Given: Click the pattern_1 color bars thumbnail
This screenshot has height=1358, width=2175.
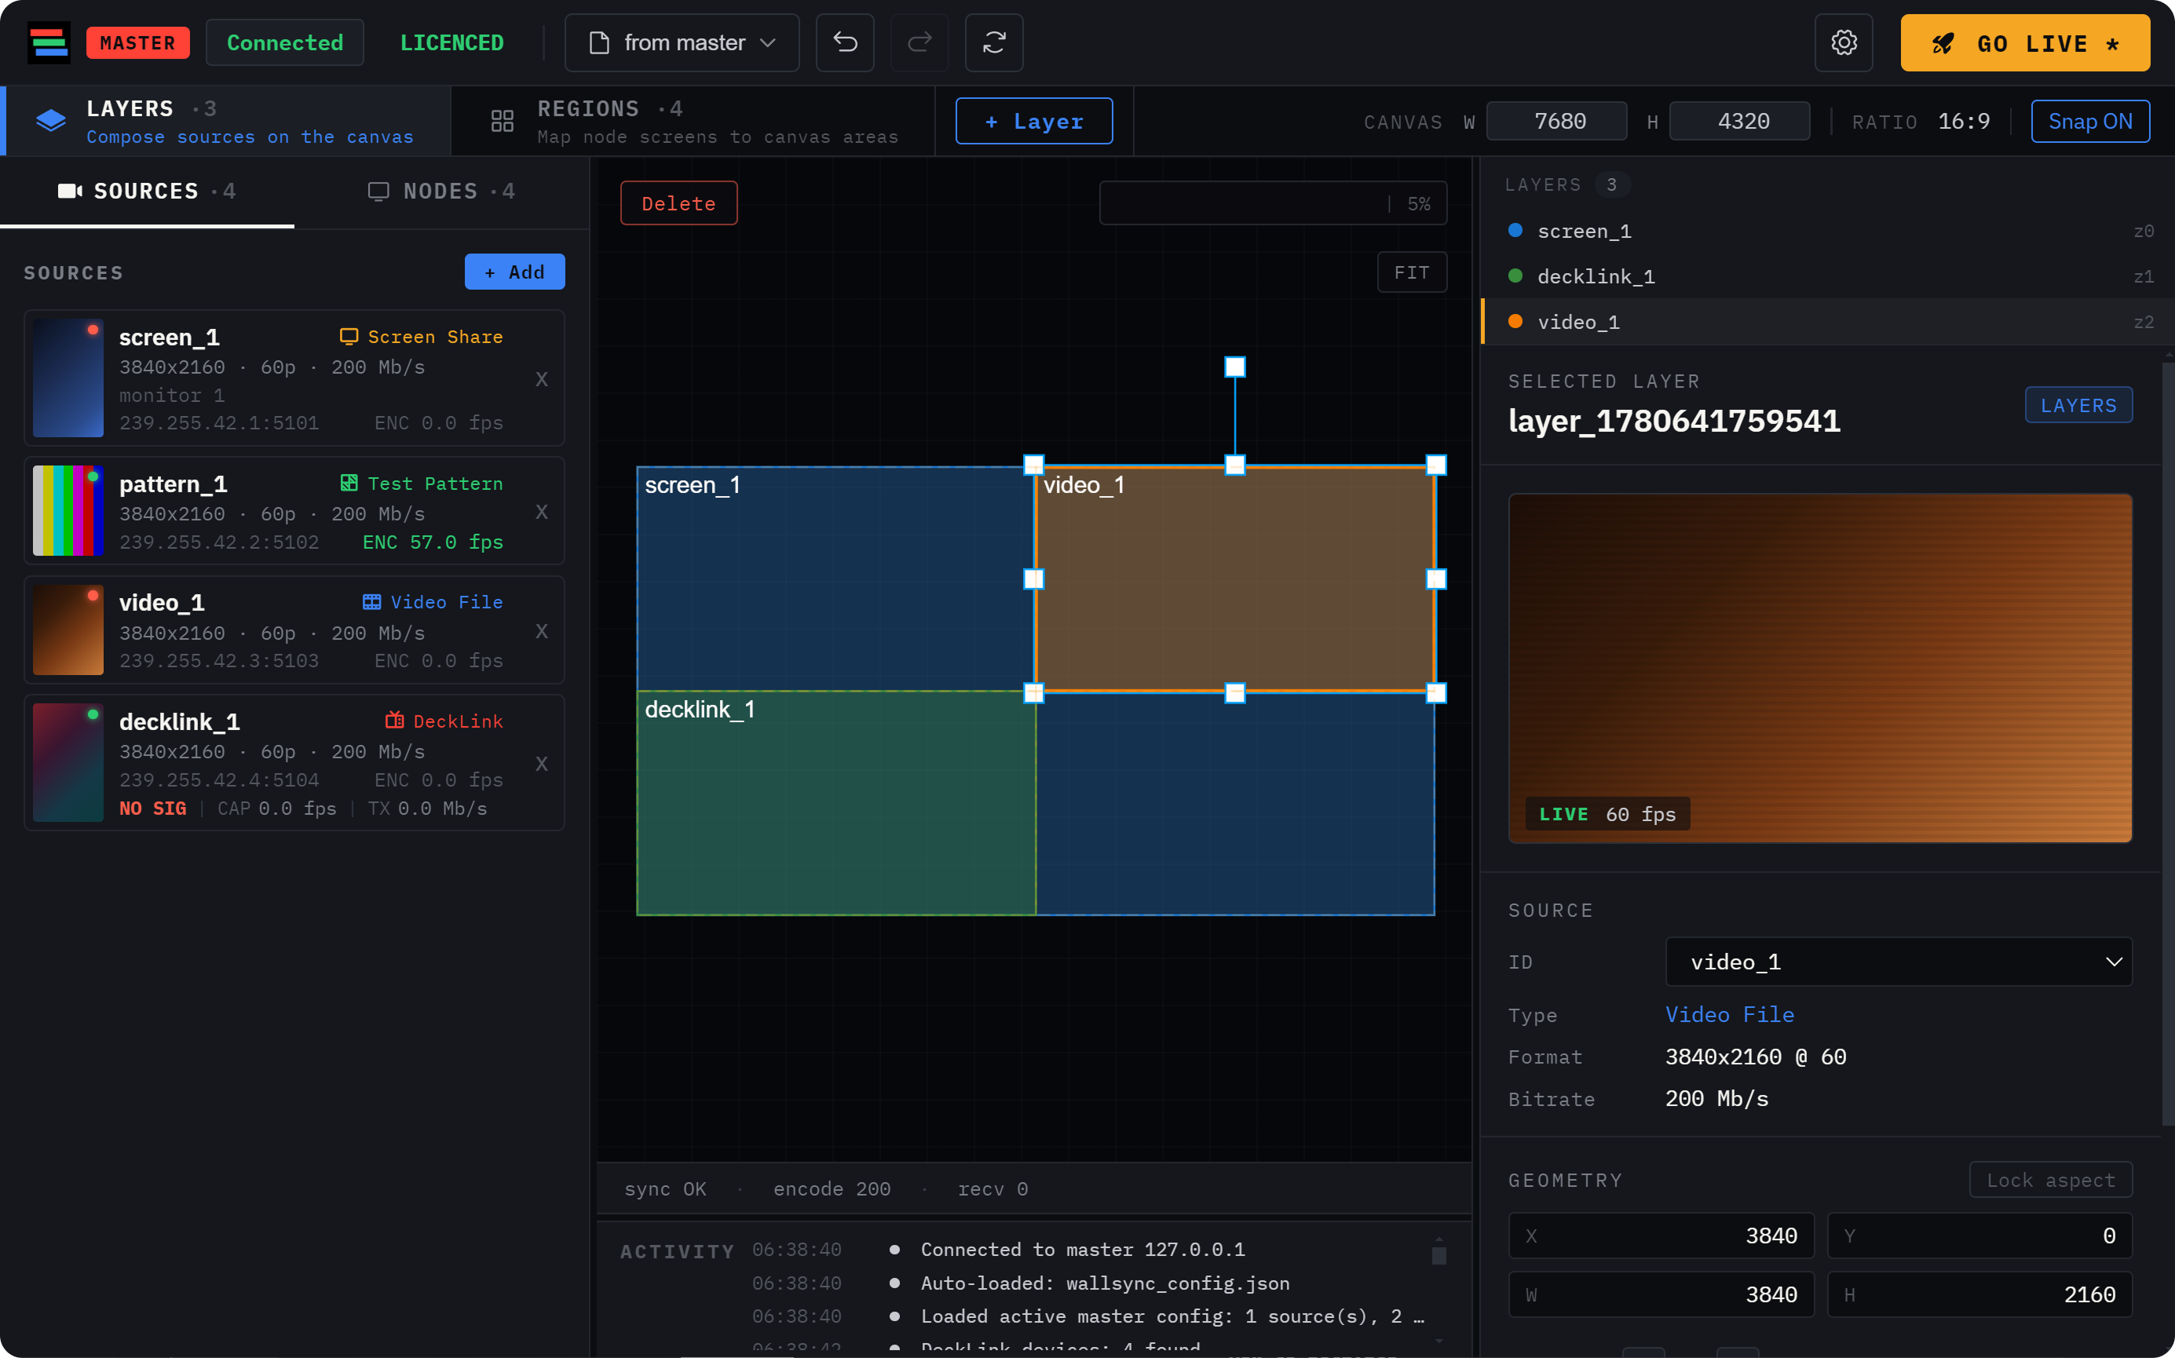Looking at the screenshot, I should 68,510.
